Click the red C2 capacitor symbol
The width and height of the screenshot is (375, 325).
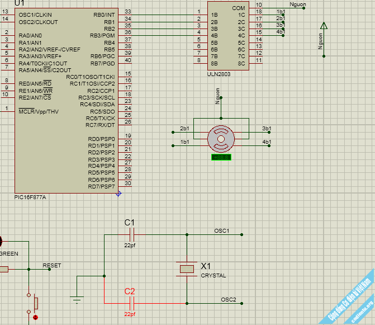(x=131, y=303)
